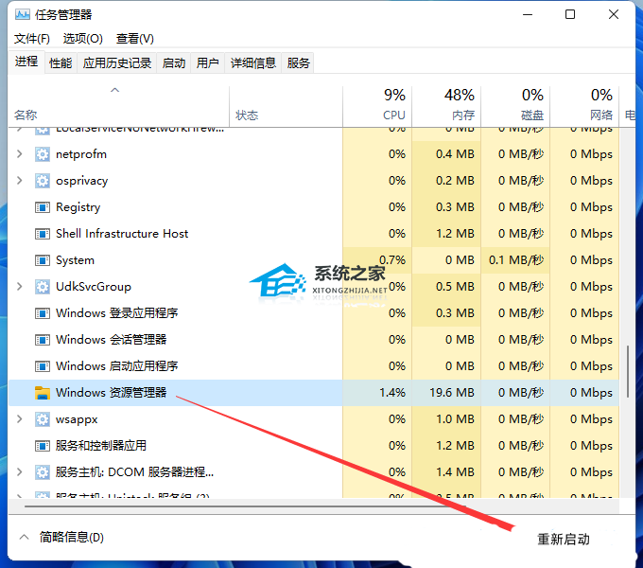Click the Windows 资源管理器 folder icon

[43, 393]
